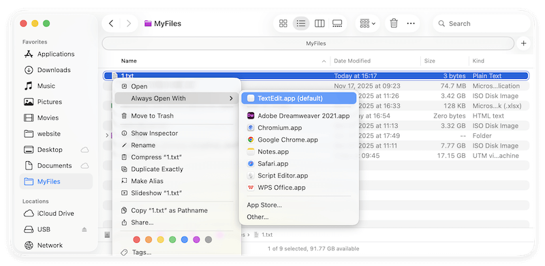Select Safari.app in the submenu

(x=299, y=164)
